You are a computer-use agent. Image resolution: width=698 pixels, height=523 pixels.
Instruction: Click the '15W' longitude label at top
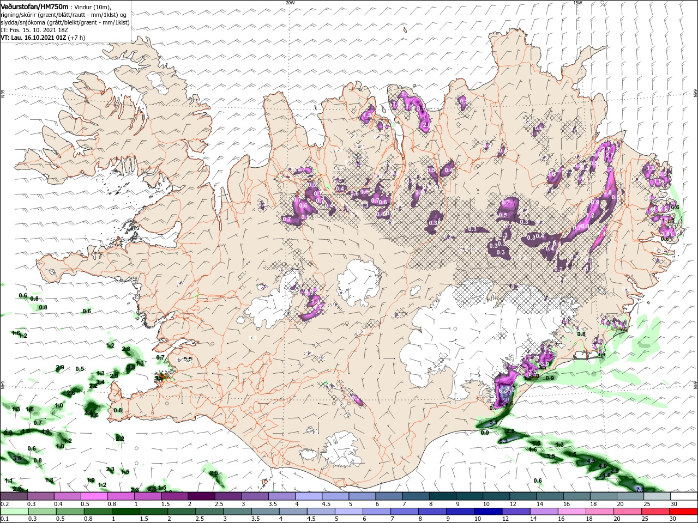[577, 3]
